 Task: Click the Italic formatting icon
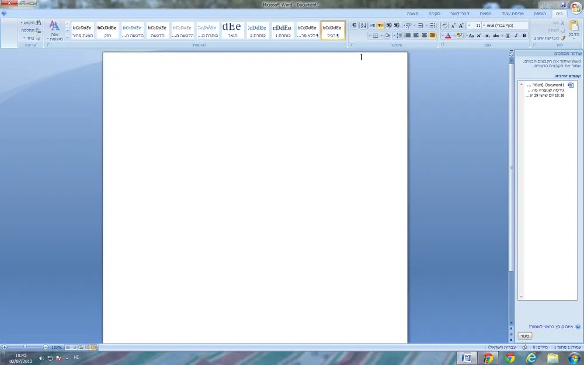click(x=516, y=36)
